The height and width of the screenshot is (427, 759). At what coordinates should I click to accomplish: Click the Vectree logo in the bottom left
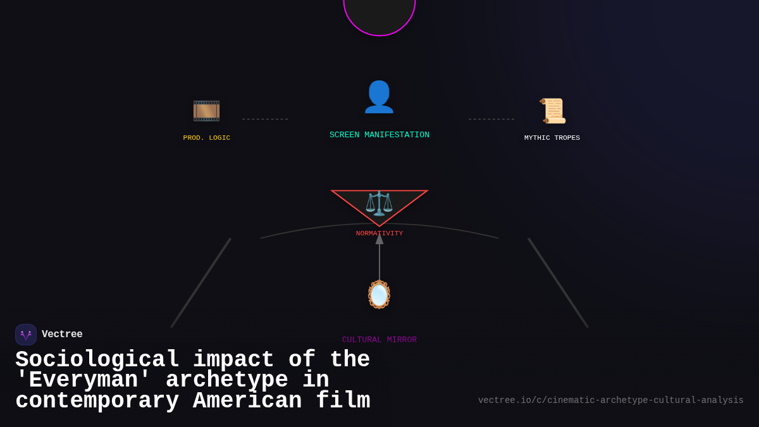pyautogui.click(x=25, y=334)
